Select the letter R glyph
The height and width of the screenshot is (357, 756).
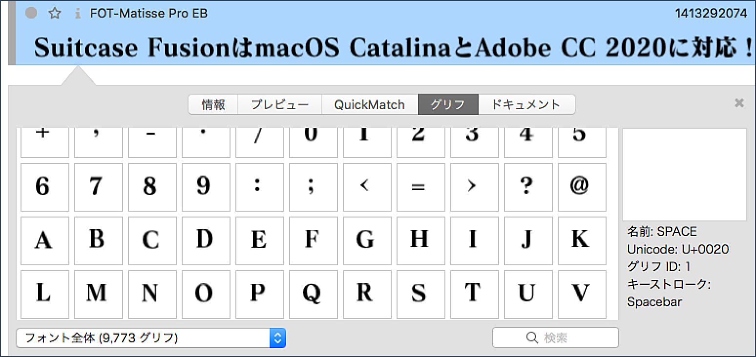click(367, 295)
